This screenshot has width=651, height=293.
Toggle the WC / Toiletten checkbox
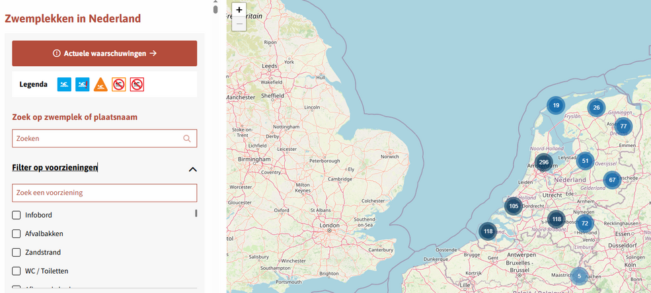pos(17,271)
